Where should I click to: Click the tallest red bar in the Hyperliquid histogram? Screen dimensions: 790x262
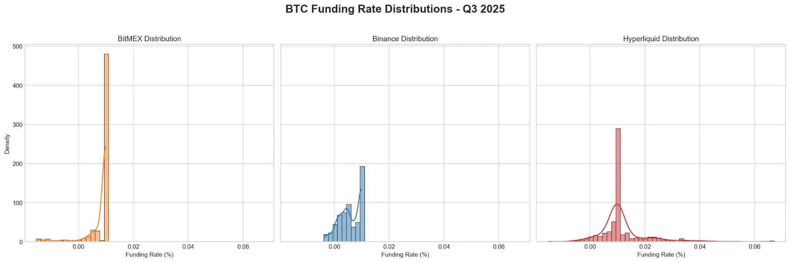point(618,184)
